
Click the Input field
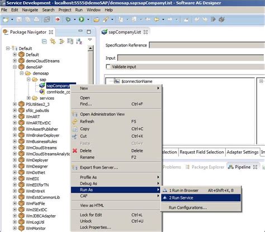[191, 58]
